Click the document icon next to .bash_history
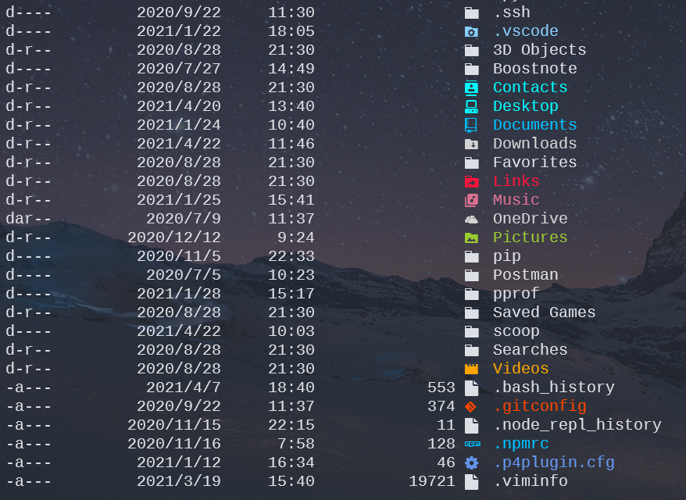The image size is (686, 500). pyautogui.click(x=472, y=387)
